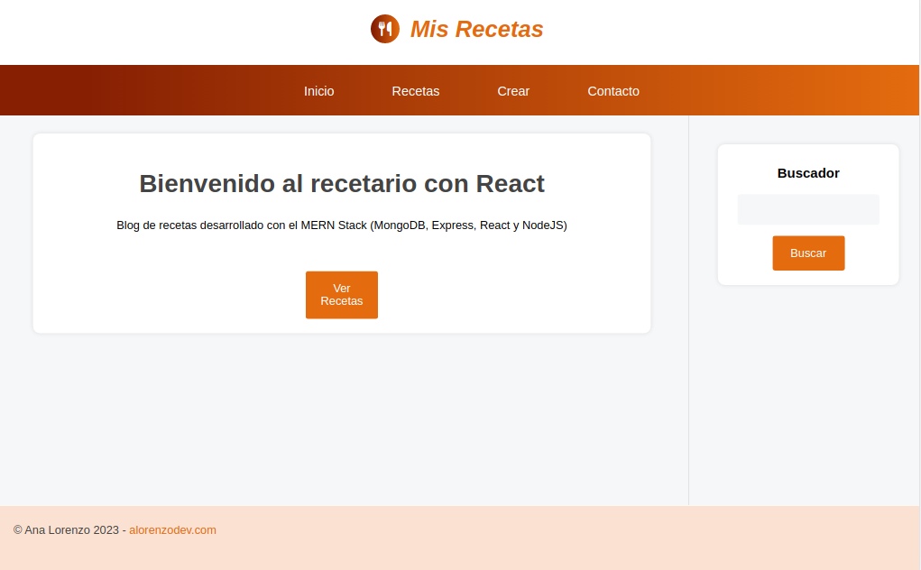Click the word Bienvenido in the heading
921x570 pixels.
point(207,184)
